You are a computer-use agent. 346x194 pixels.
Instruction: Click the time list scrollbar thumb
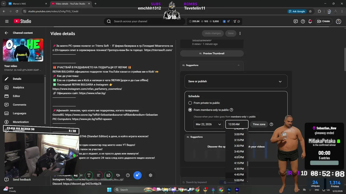pyautogui.click(x=247, y=164)
